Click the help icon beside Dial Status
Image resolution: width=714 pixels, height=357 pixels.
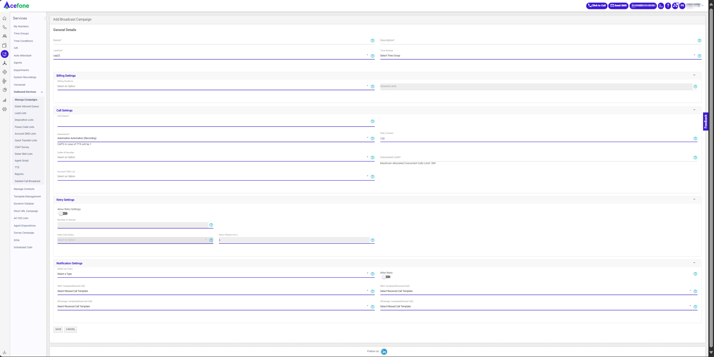[x=373, y=121]
